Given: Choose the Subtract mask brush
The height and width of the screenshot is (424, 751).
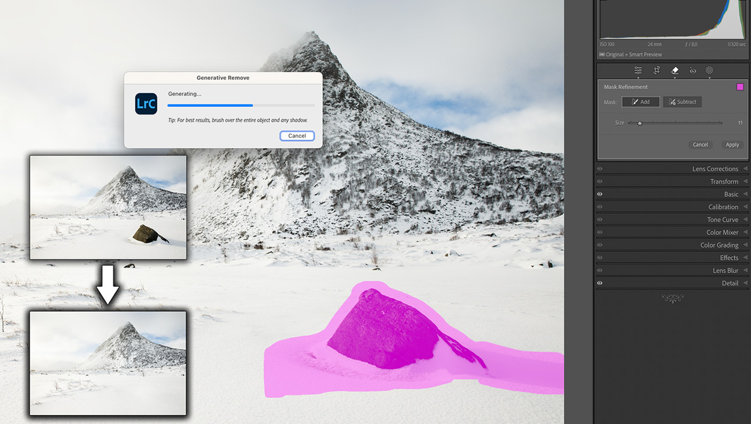Looking at the screenshot, I should pyautogui.click(x=683, y=102).
